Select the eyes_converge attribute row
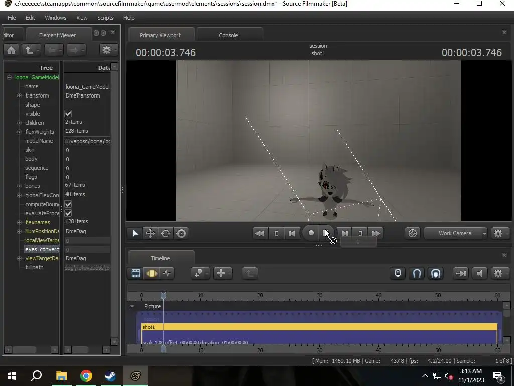This screenshot has width=514, height=386. [42, 249]
